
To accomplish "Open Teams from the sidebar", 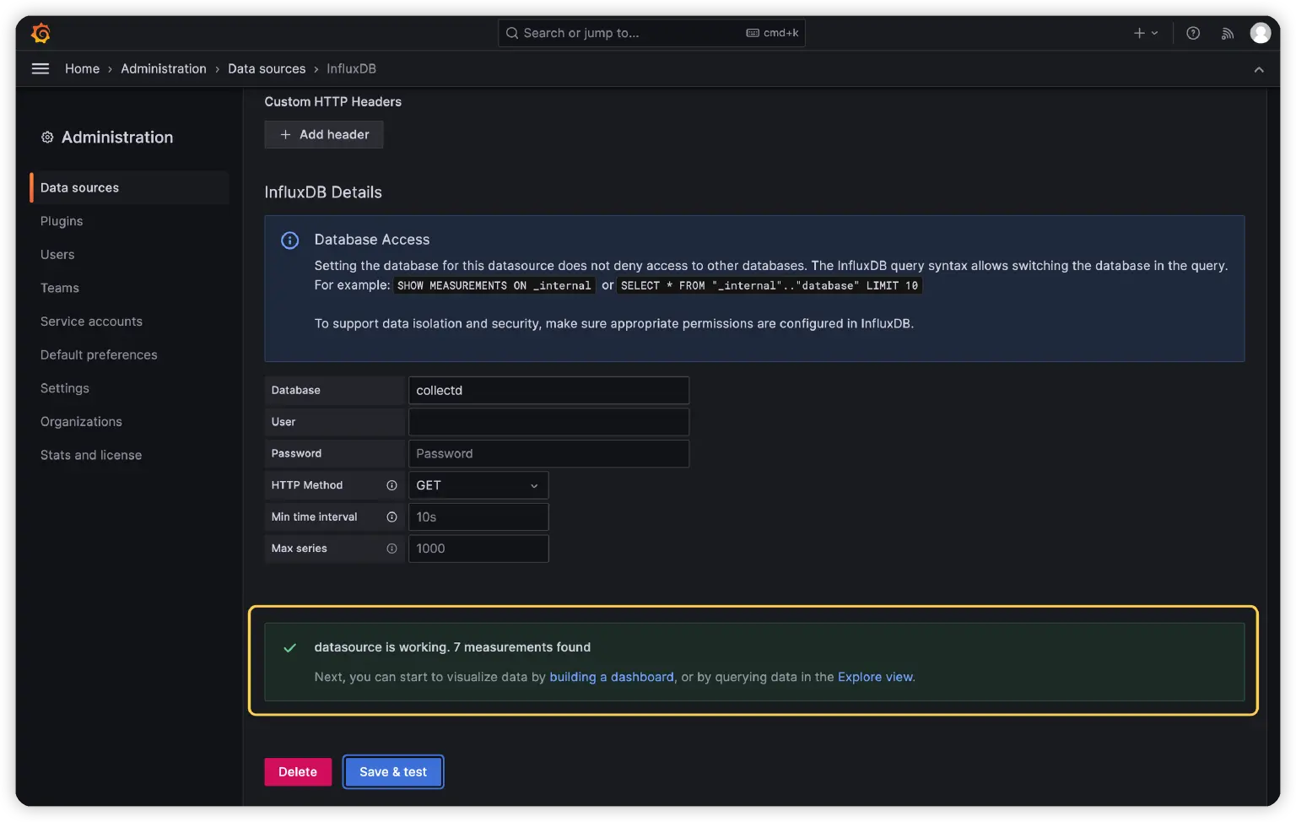I will click(59, 288).
